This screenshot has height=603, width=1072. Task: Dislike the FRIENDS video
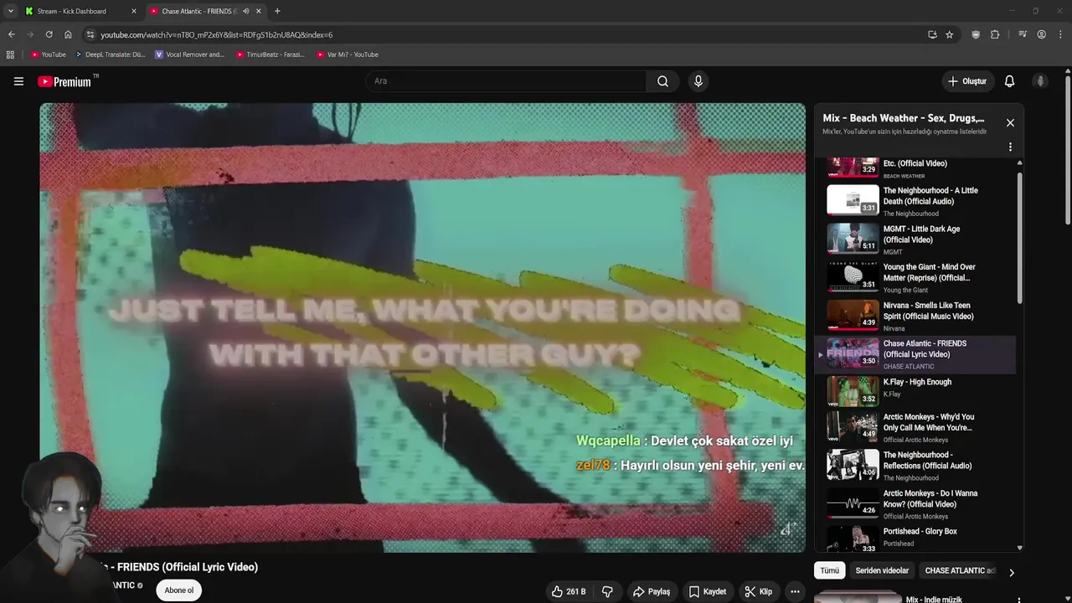tap(607, 591)
